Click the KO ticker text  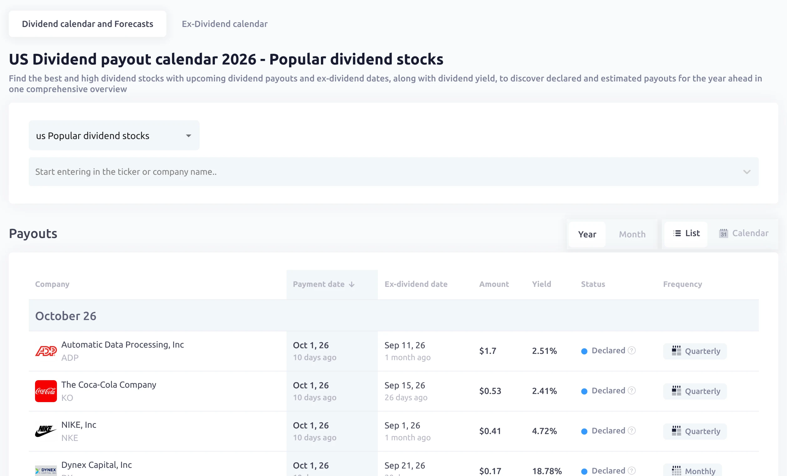pyautogui.click(x=67, y=398)
